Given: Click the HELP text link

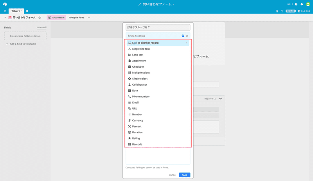Looking at the screenshot, I should [290, 4].
